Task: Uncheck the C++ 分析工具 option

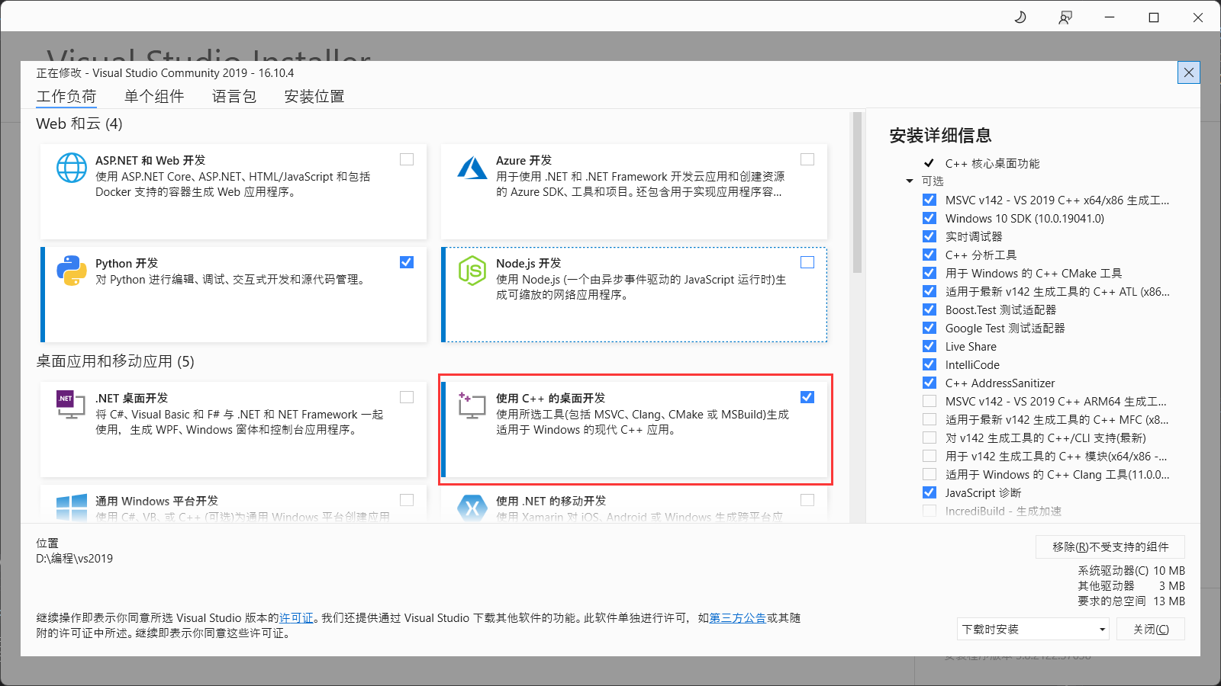Action: click(x=929, y=255)
